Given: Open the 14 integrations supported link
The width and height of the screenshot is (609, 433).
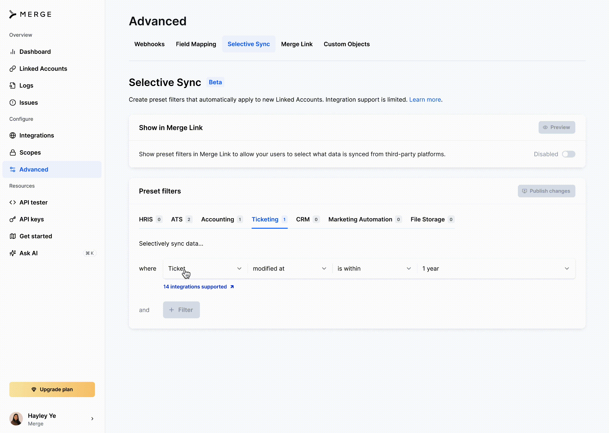Looking at the screenshot, I should (199, 287).
